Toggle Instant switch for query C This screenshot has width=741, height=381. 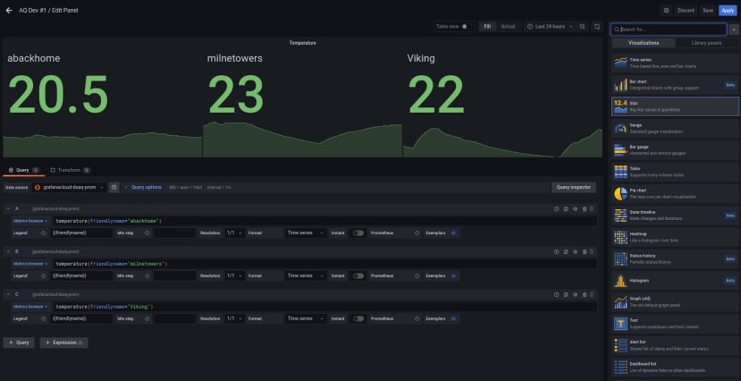coord(358,318)
